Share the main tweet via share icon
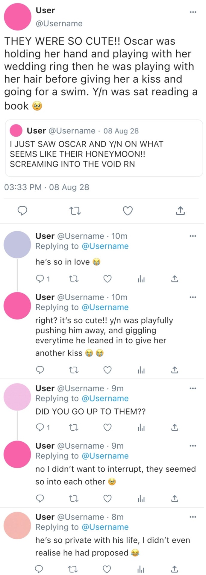The image size is (206, 575). pyautogui.click(x=180, y=211)
